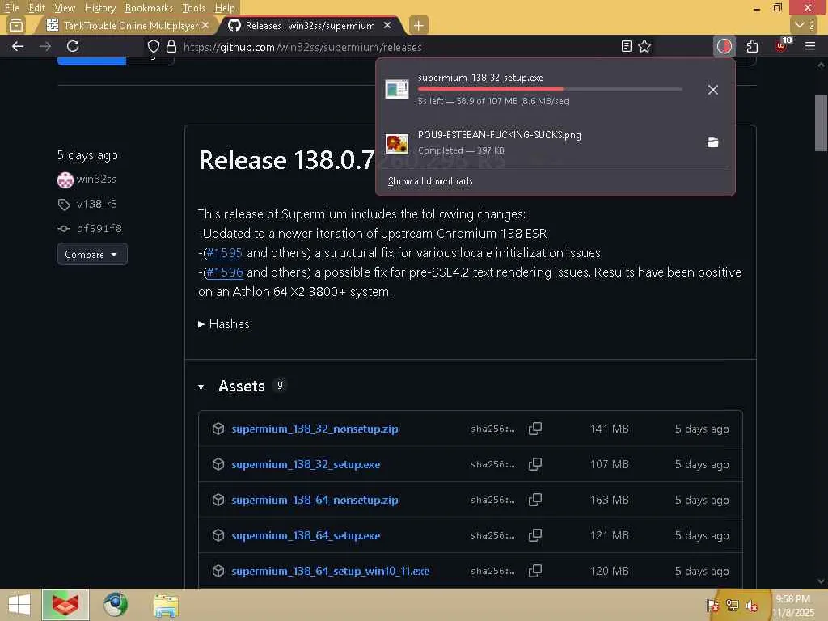Show POU9 png file in folder
The width and height of the screenshot is (828, 621).
[712, 142]
